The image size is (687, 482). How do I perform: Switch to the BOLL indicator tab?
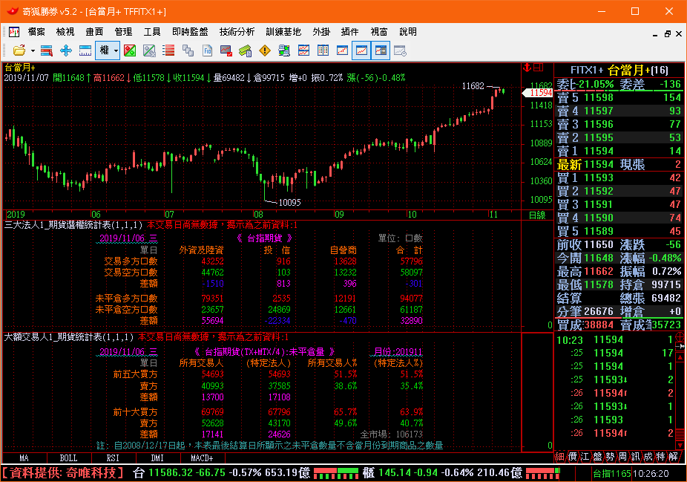pyautogui.click(x=69, y=458)
